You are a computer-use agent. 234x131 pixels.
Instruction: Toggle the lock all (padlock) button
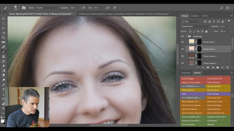click(x=206, y=32)
